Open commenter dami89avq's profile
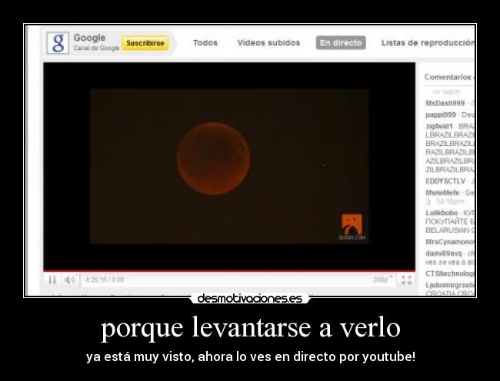Image resolution: width=500 pixels, height=381 pixels. 444,253
